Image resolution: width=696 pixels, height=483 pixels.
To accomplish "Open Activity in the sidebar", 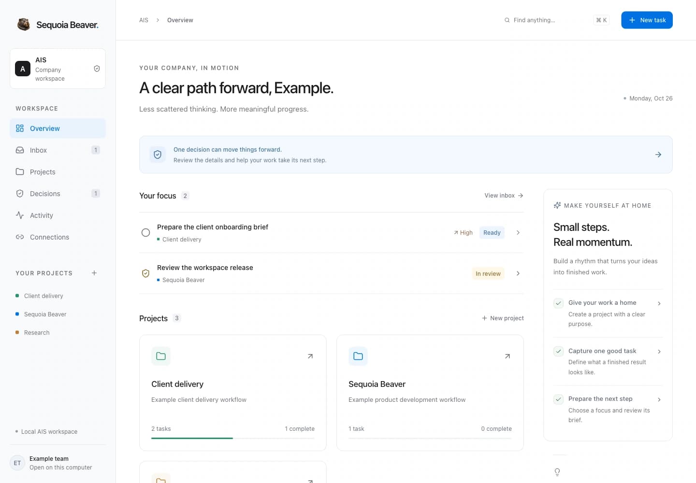I will click(x=58, y=215).
